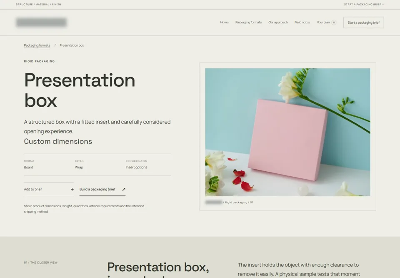Viewport: 400px width, 278px height.
Task: Click the STRUCTURE / MATERIAL / FINISH top text
Action: tap(38, 4)
